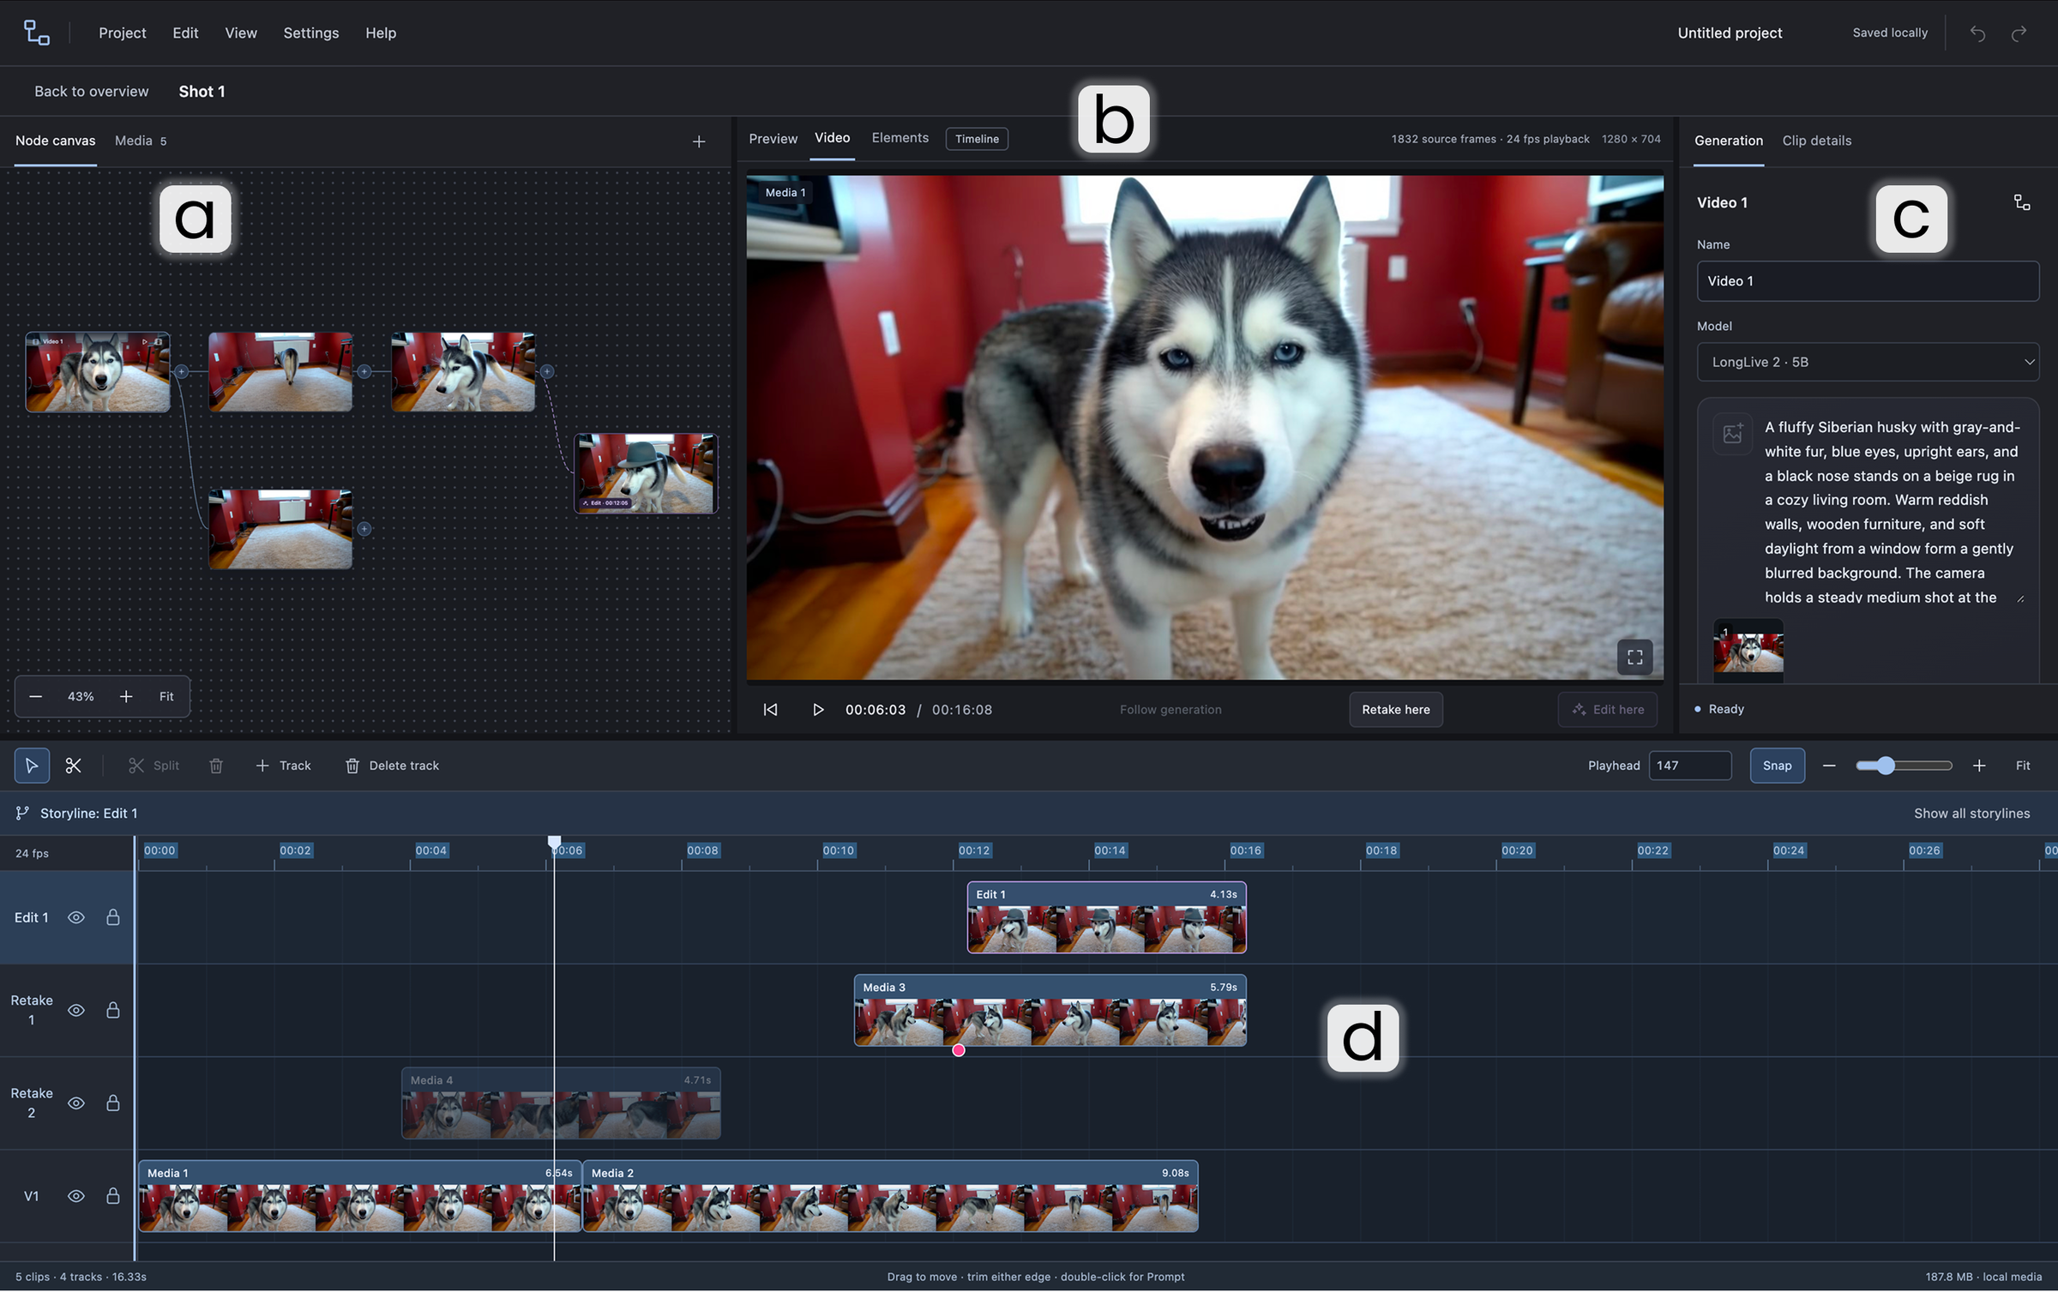Play the video preview
The height and width of the screenshot is (1292, 2058).
(x=818, y=710)
